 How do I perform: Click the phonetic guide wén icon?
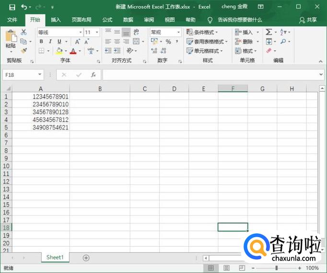[x=91, y=51]
